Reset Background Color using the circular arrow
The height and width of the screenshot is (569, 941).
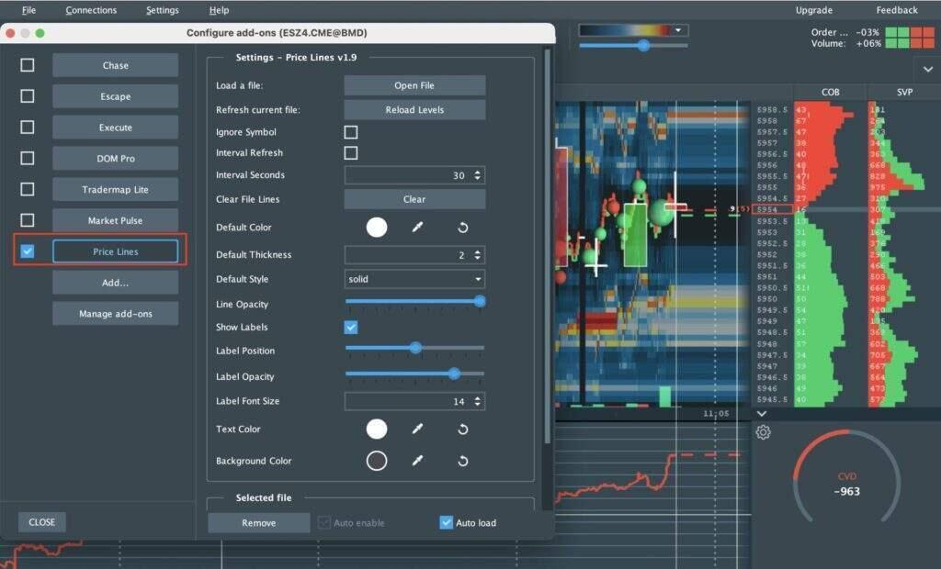click(462, 461)
